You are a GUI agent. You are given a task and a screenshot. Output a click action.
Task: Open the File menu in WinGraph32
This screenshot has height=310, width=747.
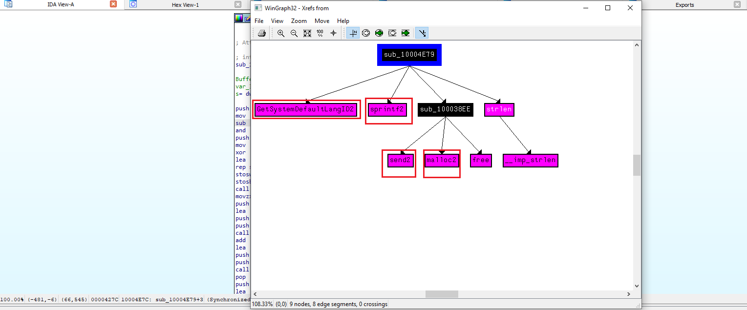coord(259,21)
